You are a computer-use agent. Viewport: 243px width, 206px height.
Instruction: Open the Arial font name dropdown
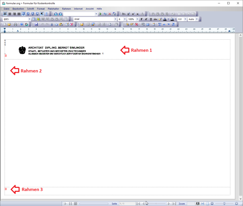[115, 19]
